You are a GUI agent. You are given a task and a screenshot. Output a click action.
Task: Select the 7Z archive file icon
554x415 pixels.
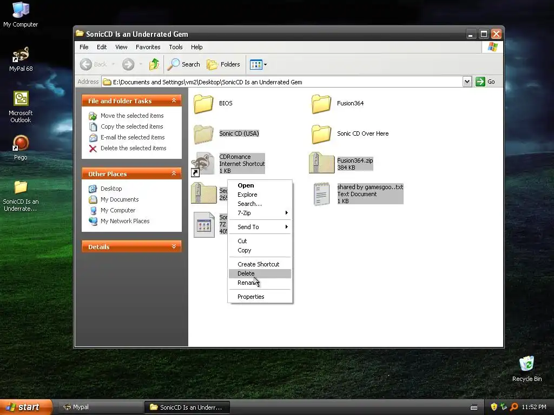pos(204,225)
